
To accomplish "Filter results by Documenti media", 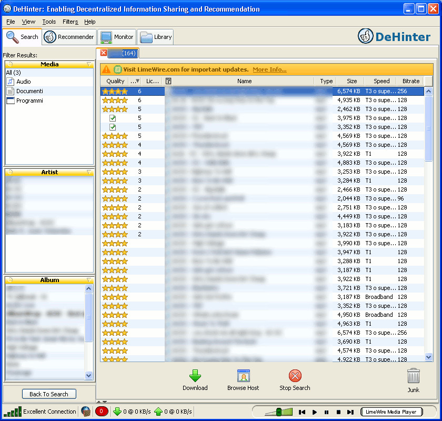I will 49,91.
